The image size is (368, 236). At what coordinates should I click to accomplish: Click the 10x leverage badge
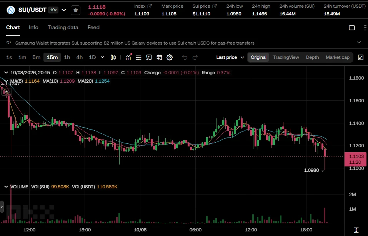53,10
